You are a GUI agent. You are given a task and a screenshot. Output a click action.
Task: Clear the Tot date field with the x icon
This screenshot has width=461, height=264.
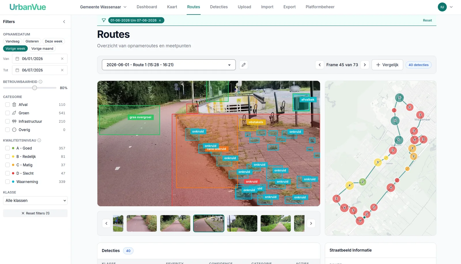click(62, 70)
